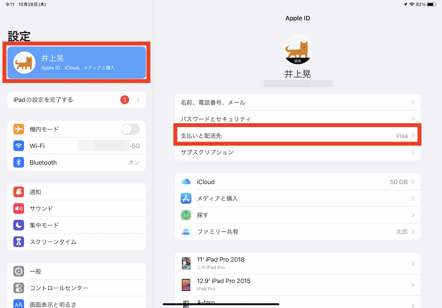
Task: Open 集中モード settings
Action: [77, 225]
